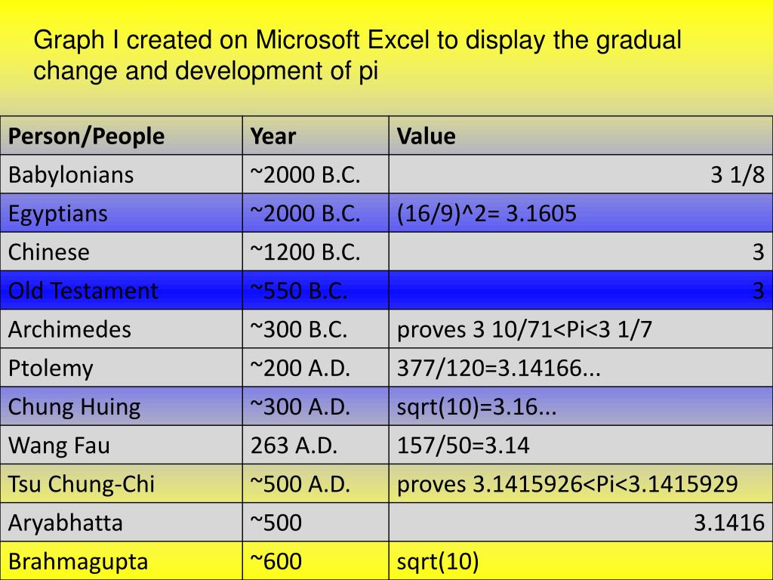The image size is (773, 580).
Task: Click the value '3' in the Chinese row
Action: [x=581, y=251]
